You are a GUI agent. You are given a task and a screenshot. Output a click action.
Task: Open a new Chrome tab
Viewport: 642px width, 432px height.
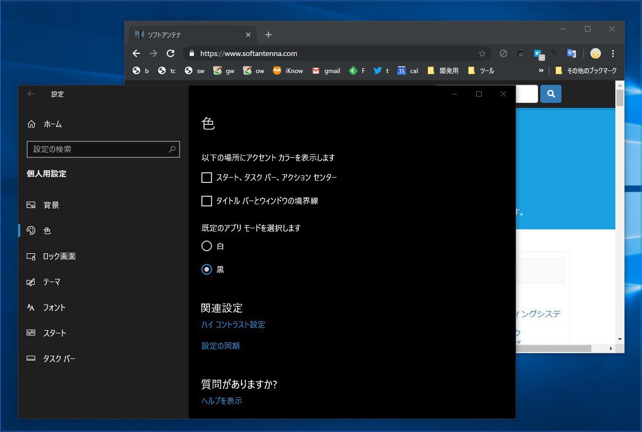click(x=269, y=35)
